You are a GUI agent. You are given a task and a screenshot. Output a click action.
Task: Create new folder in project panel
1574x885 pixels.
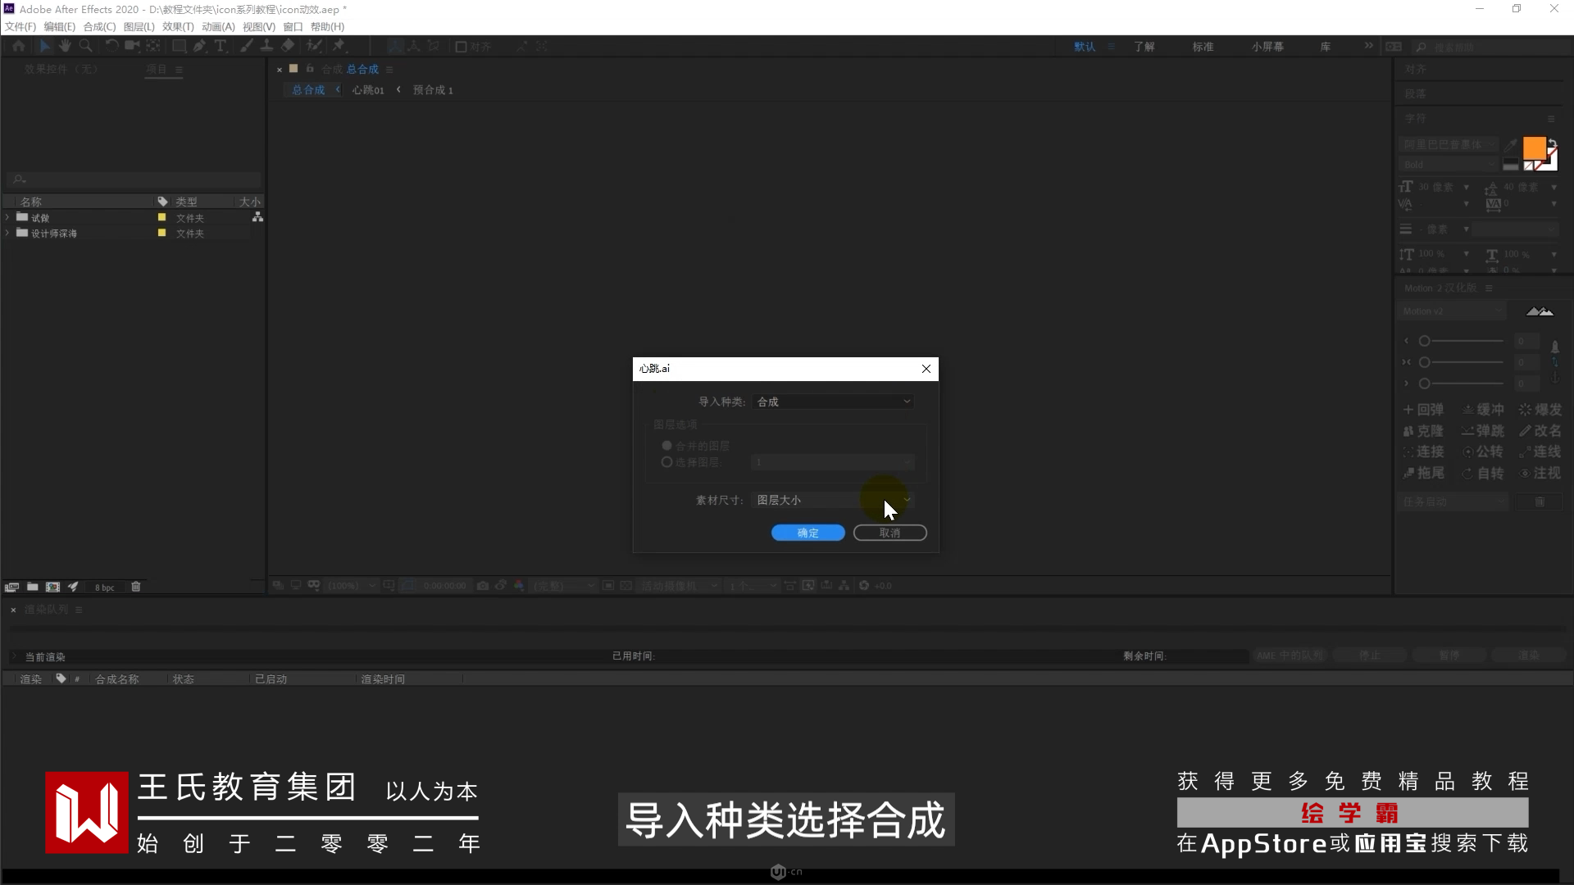click(32, 587)
